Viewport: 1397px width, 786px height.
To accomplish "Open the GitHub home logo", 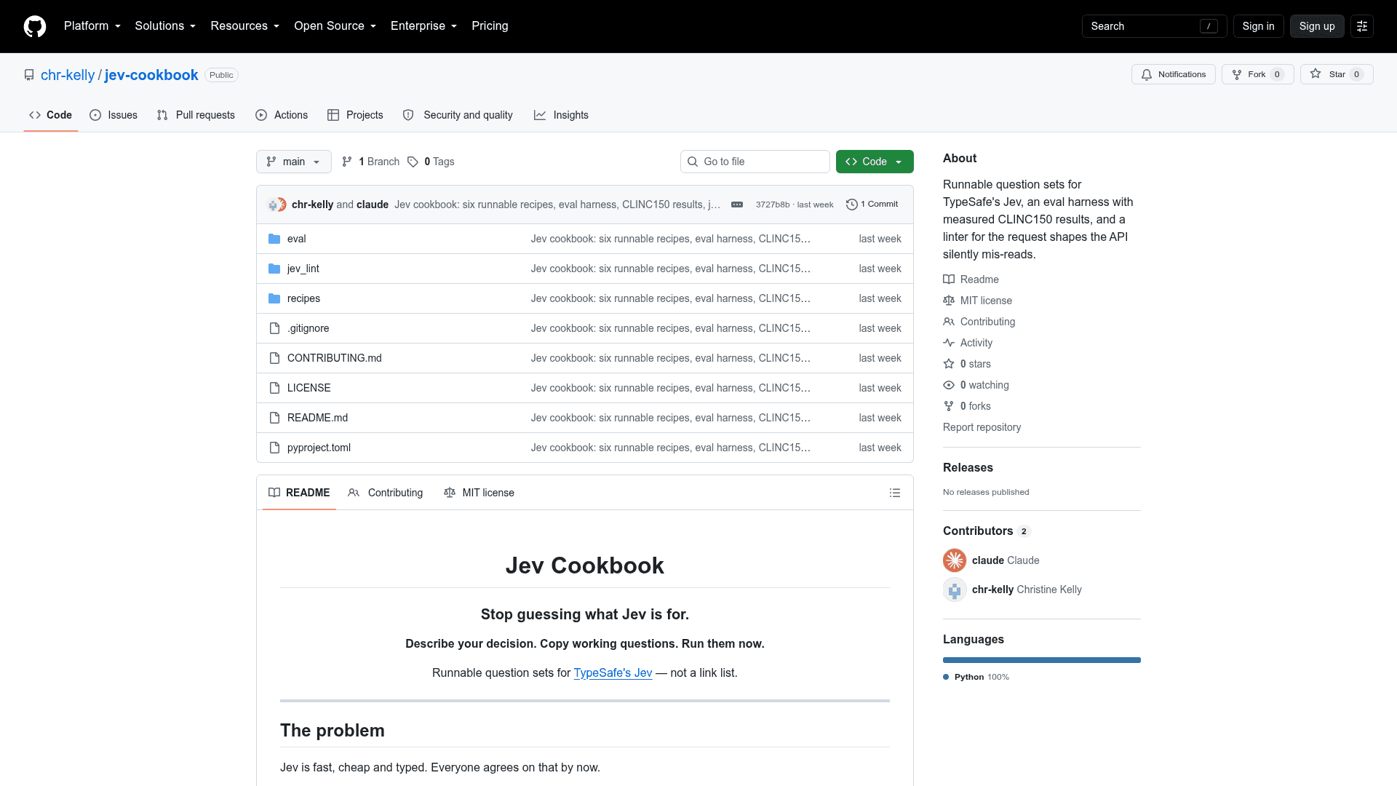I will 35,26.
